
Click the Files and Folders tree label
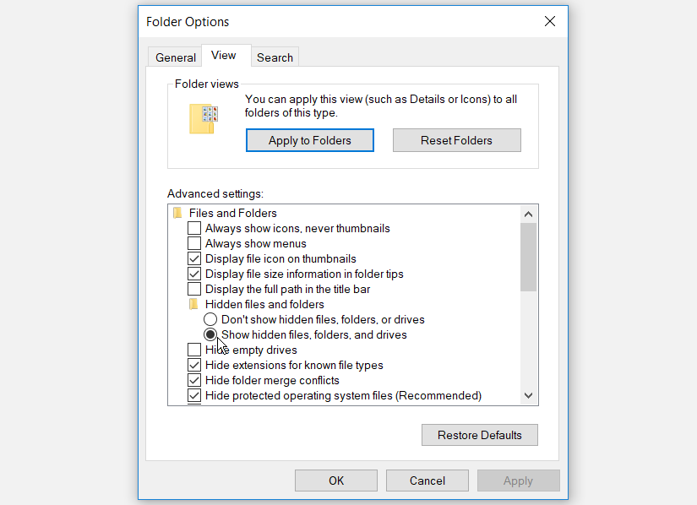point(233,213)
